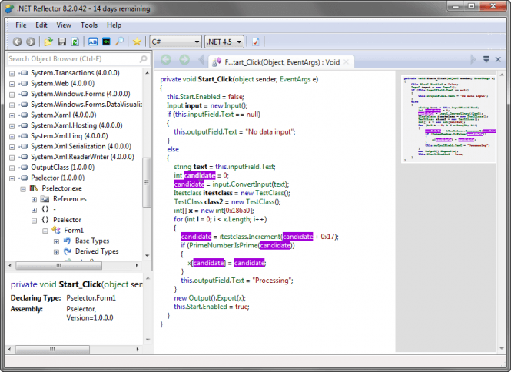511x372 pixels.
Task: Click the code minimap thumbnail
Action: click(449, 118)
